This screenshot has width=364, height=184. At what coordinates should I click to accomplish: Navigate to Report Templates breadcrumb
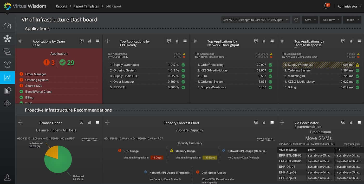(86, 6)
